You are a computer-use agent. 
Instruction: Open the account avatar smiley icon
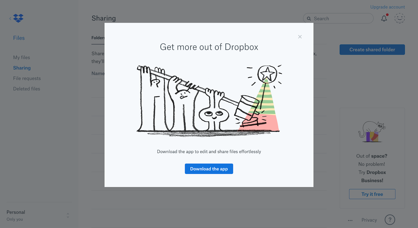pos(399,18)
